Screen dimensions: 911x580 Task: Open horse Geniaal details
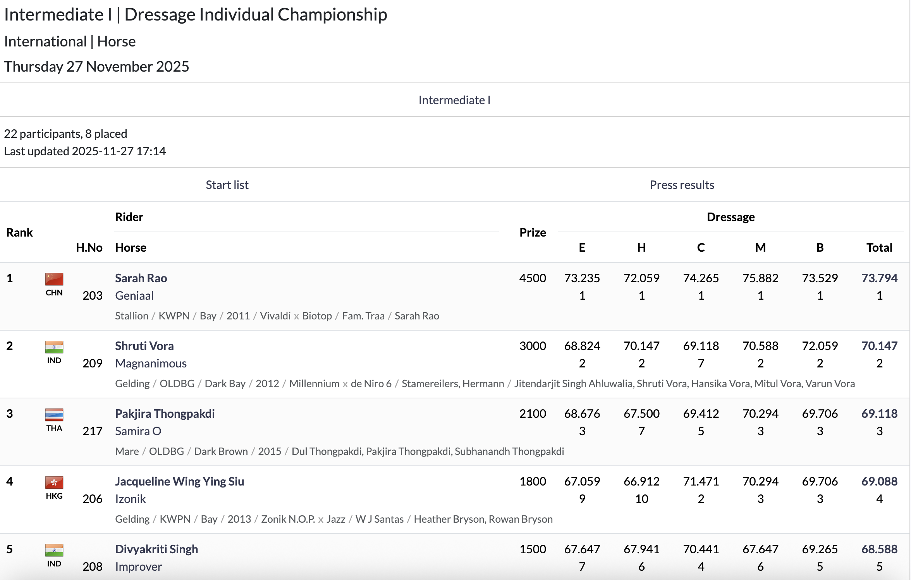pos(134,295)
